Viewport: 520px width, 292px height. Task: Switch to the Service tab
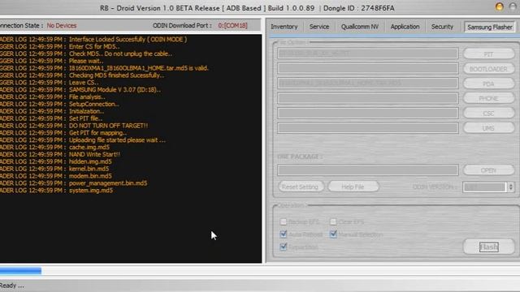click(319, 27)
